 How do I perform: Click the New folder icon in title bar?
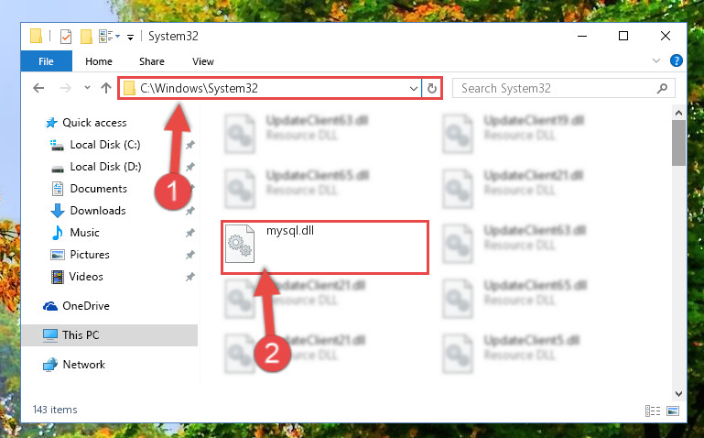(86, 36)
